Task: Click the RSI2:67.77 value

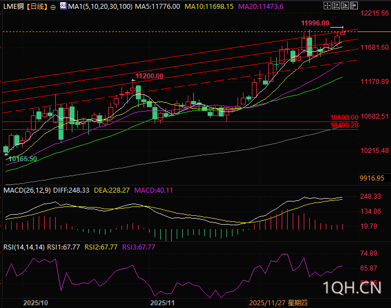Action: coord(101,247)
